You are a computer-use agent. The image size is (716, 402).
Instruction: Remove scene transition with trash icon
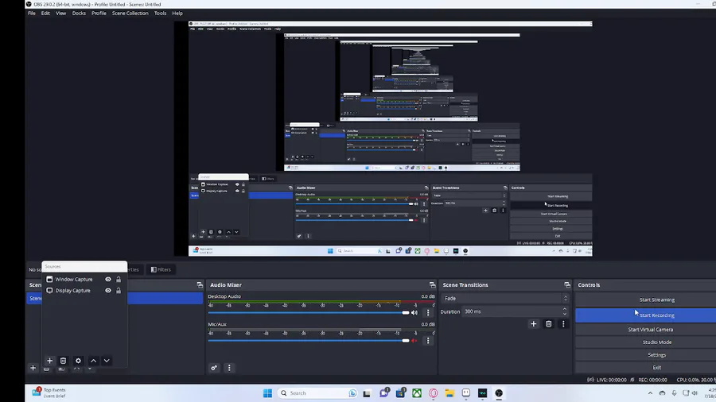click(x=548, y=323)
